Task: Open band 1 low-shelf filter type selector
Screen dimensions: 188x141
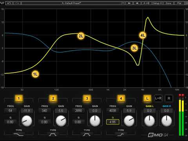Action: point(19,134)
